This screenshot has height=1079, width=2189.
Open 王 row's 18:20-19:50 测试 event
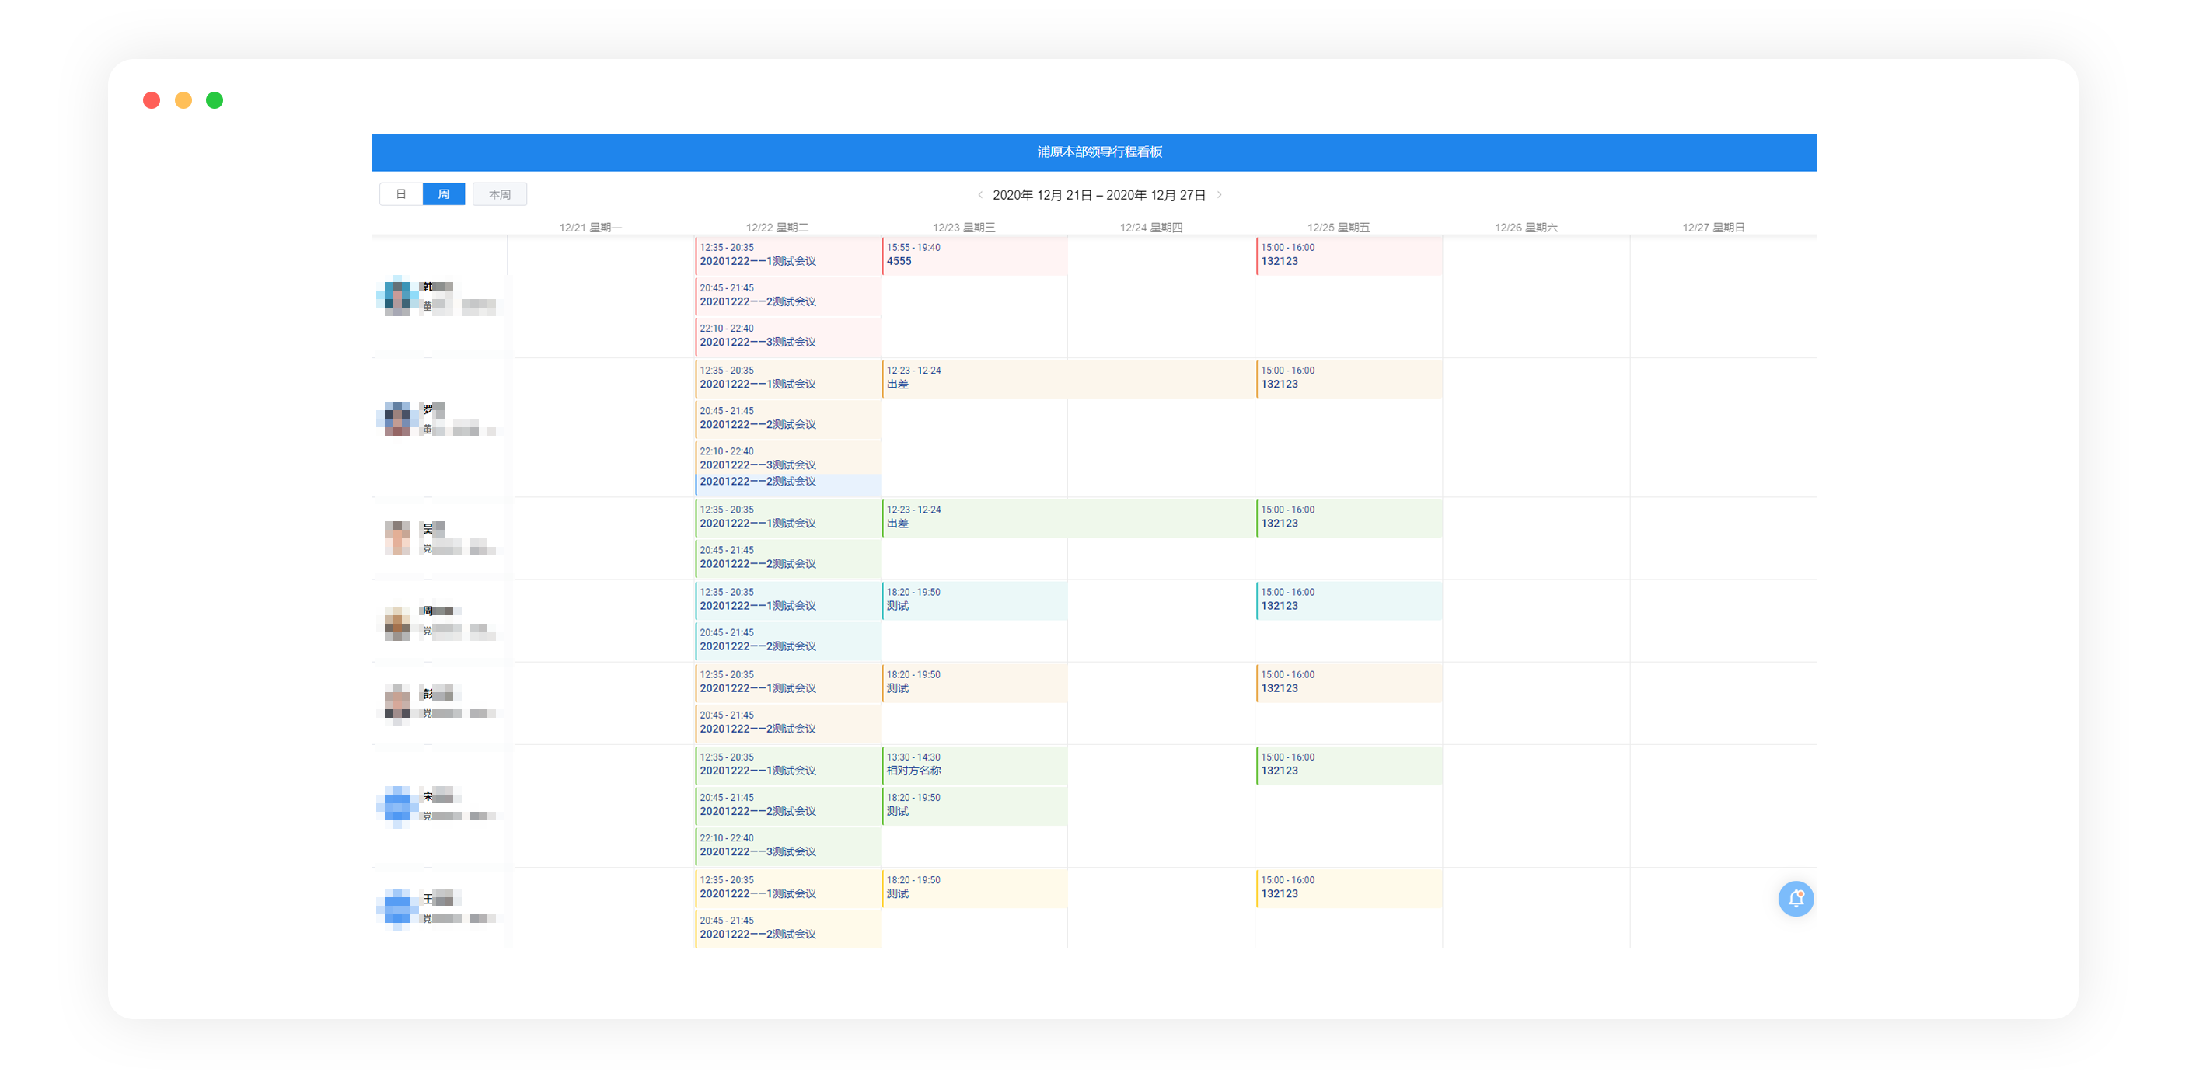click(x=975, y=888)
